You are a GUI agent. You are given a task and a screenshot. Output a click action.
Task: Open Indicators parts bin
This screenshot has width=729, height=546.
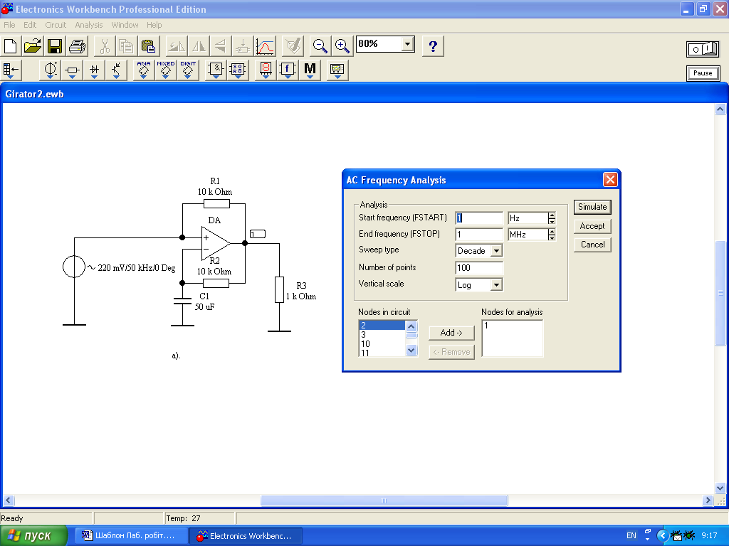click(x=266, y=70)
